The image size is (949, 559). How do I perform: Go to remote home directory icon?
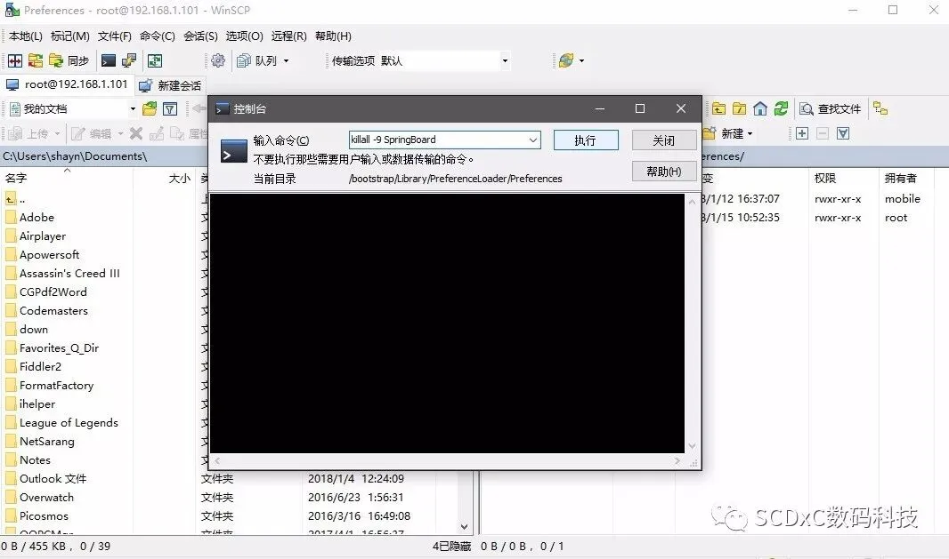click(x=760, y=108)
